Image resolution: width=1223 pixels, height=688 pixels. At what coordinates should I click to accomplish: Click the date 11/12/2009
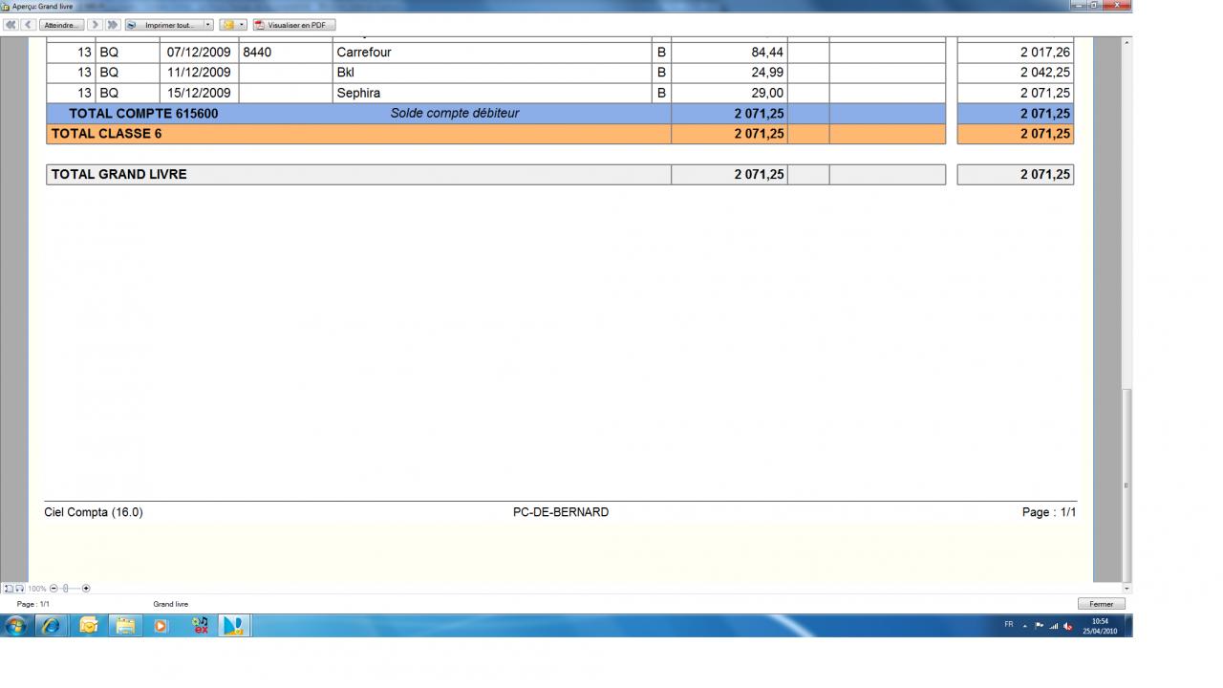[199, 73]
